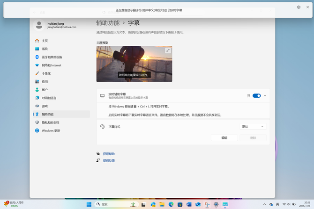314x209 pixels.
Task: Open the 提供反馈 link
Action: (x=109, y=160)
